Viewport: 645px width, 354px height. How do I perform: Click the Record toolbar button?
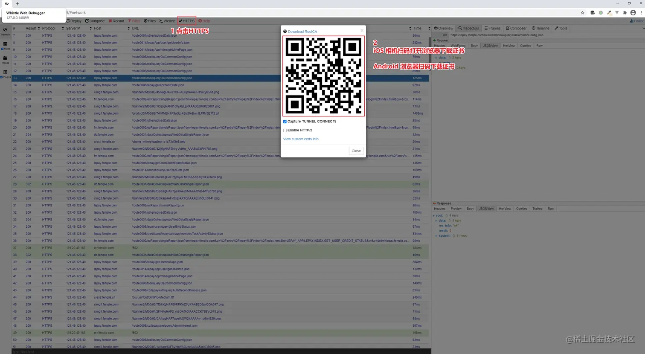(116, 21)
